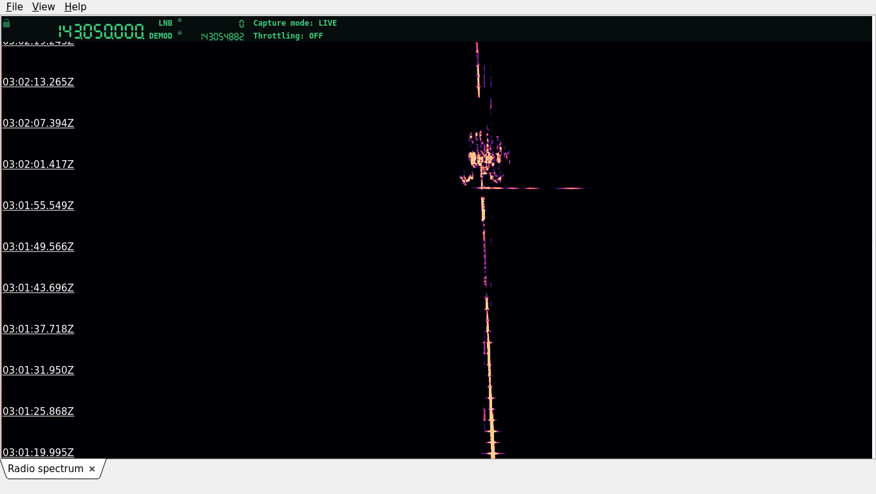Open the View menu
876x494 pixels.
(x=43, y=6)
